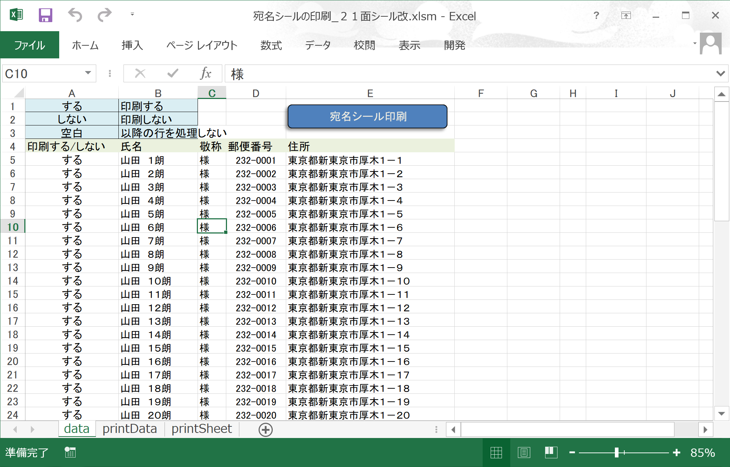
Task: Select column E header
Action: click(x=370, y=93)
